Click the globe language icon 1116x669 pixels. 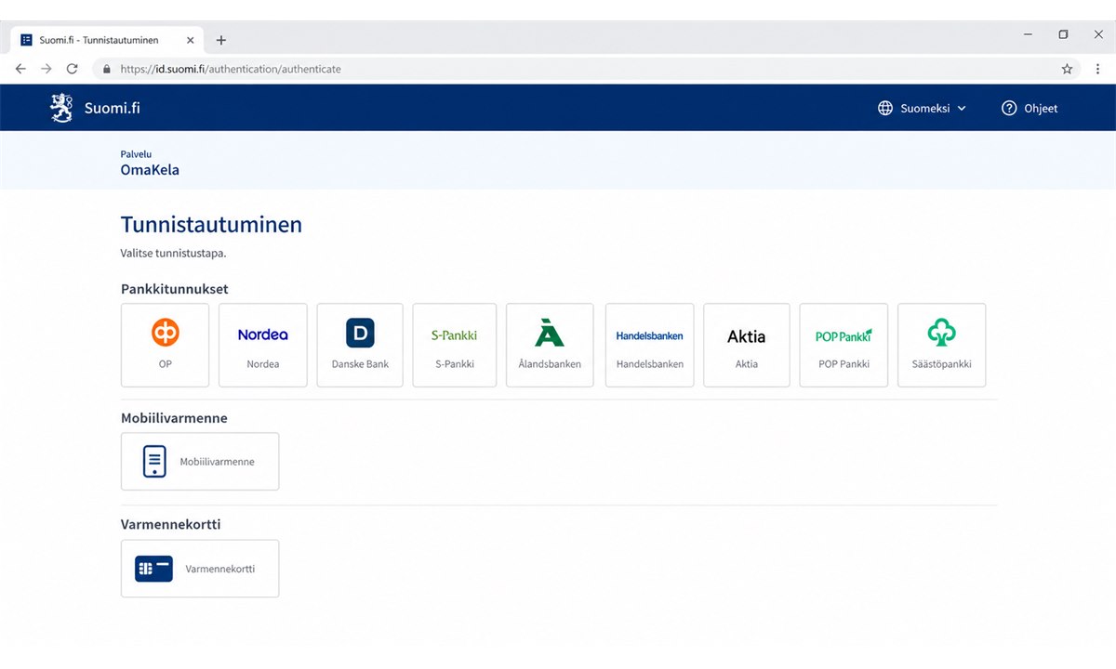885,108
